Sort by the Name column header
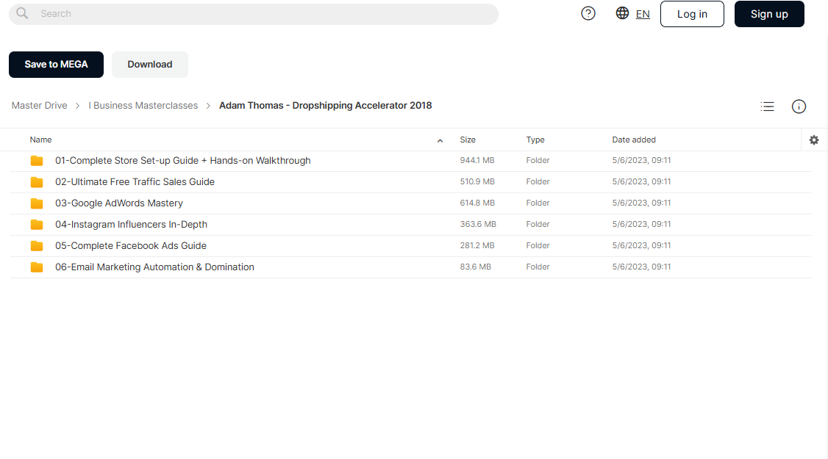 coord(40,140)
